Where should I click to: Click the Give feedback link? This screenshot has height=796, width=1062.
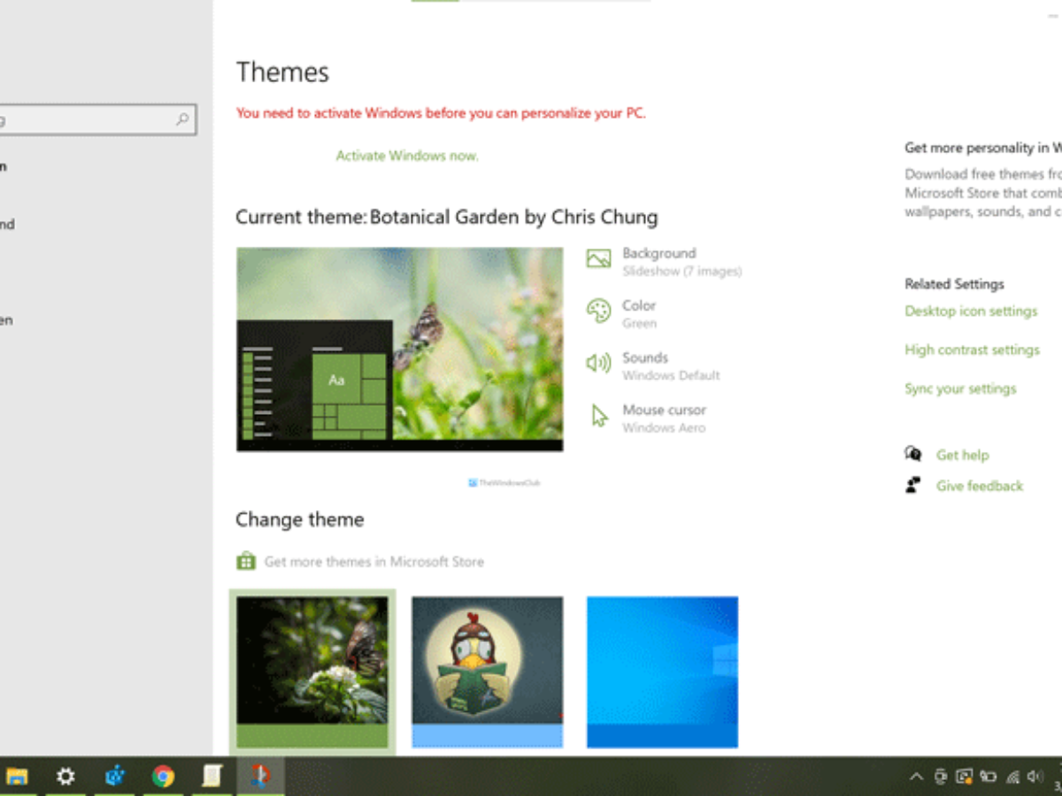980,486
